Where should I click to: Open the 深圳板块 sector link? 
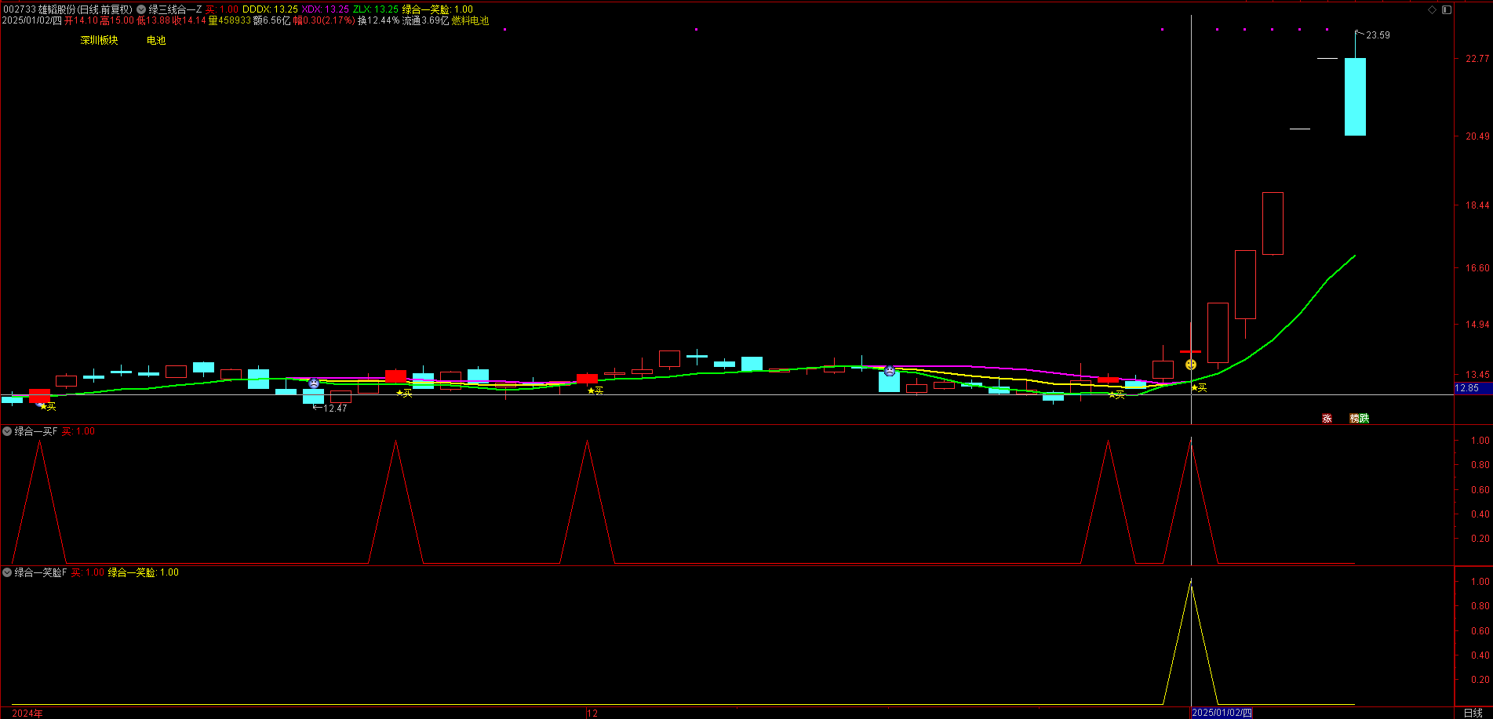point(99,40)
